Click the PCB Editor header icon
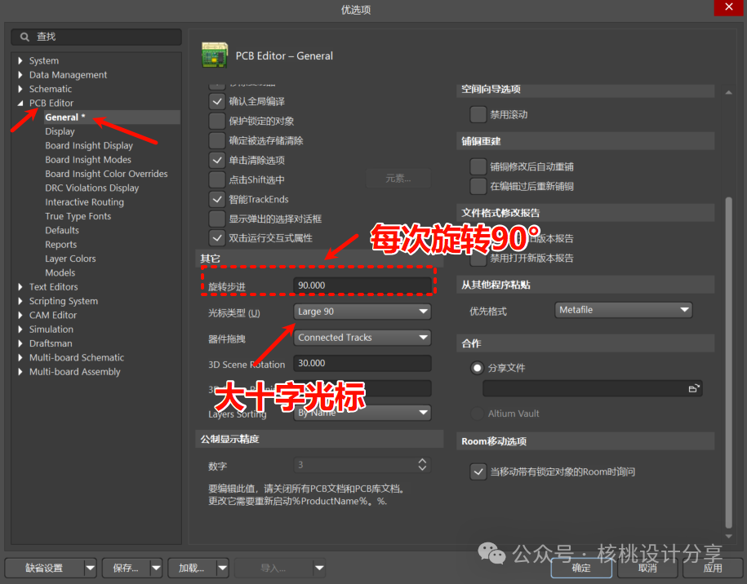 pos(215,55)
